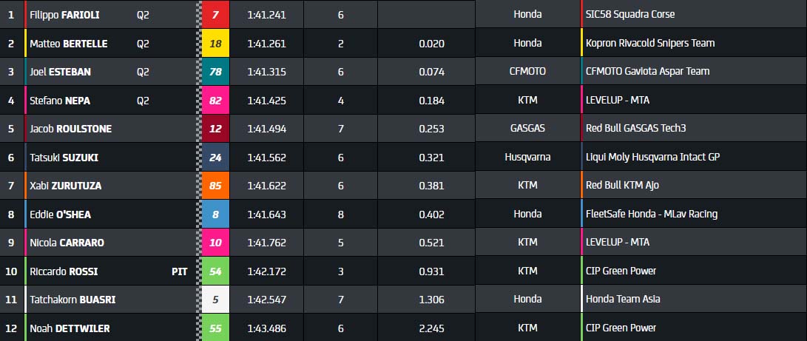This screenshot has width=807, height=341.
Task: Select the Kopron Rivacold Snipers Team
Action: (x=649, y=44)
